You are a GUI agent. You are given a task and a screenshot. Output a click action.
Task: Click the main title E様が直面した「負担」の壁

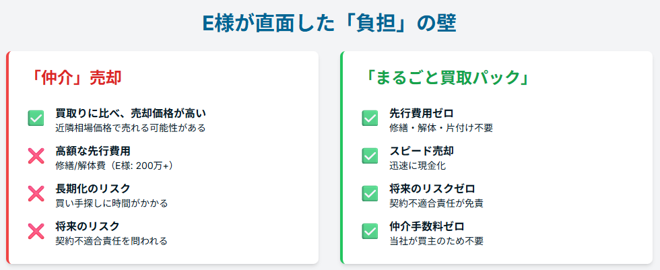(x=330, y=24)
